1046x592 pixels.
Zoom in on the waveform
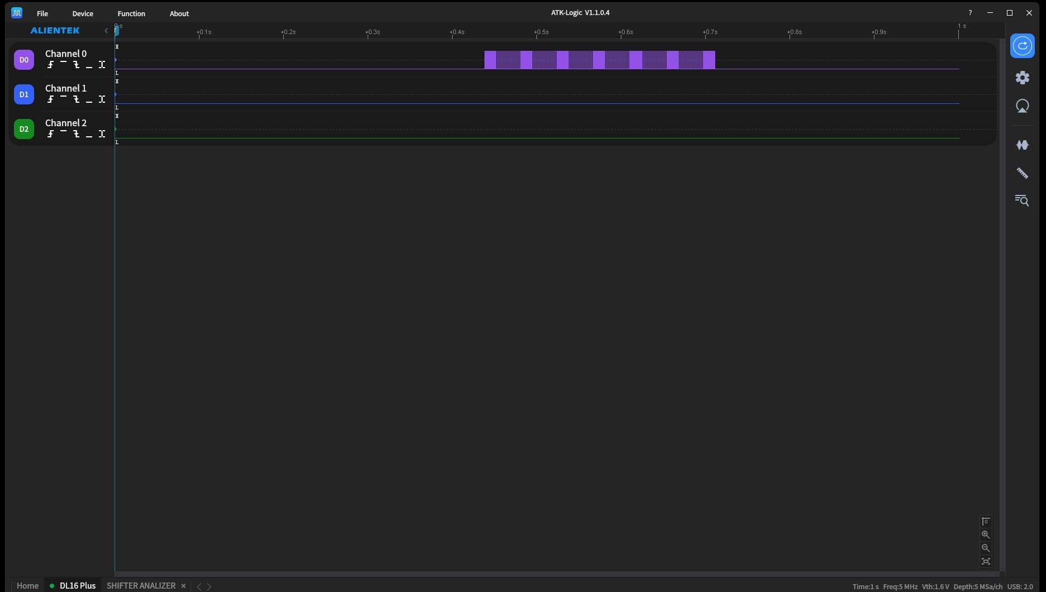[986, 535]
